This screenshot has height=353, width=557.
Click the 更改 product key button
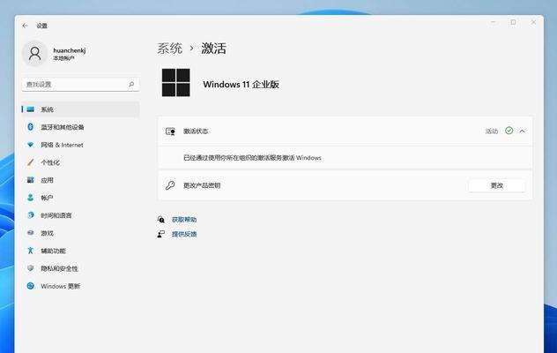click(496, 185)
